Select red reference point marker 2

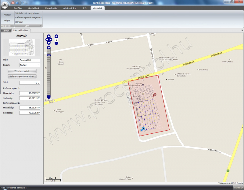155,95
